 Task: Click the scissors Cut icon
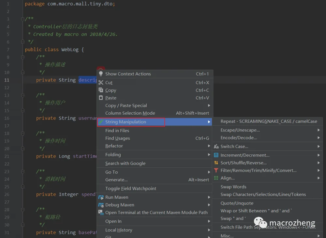[101, 82]
